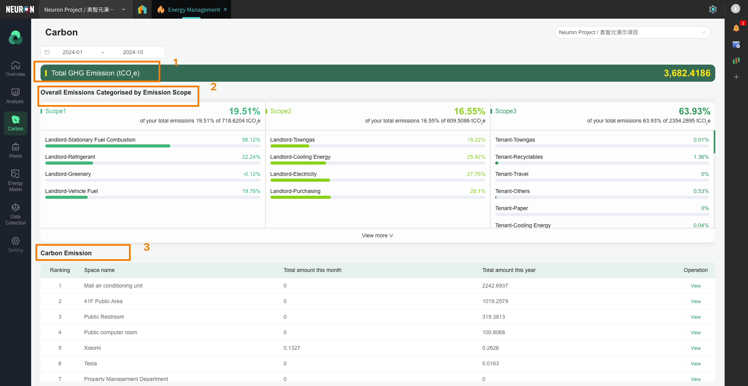Viewport: 748px width, 386px height.
Task: View details for Property Management Department
Action: (x=695, y=379)
